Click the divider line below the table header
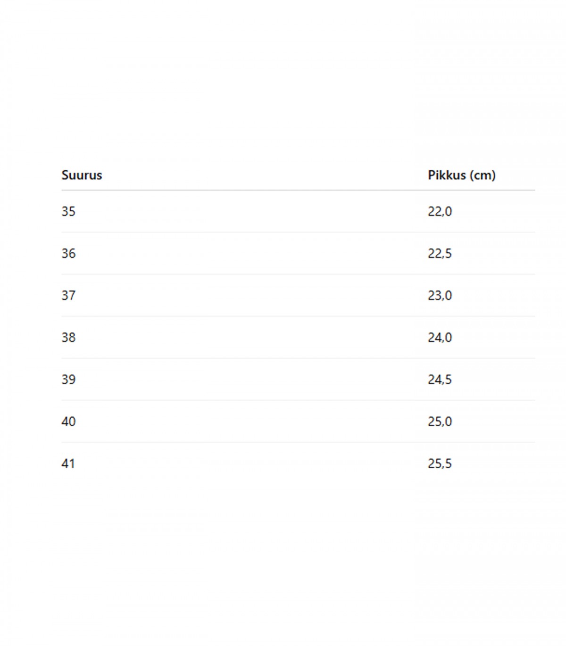Screen dimensions: 566x647 pyautogui.click(x=298, y=191)
